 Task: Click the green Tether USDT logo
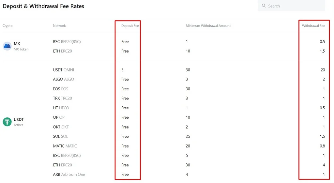click(x=7, y=122)
